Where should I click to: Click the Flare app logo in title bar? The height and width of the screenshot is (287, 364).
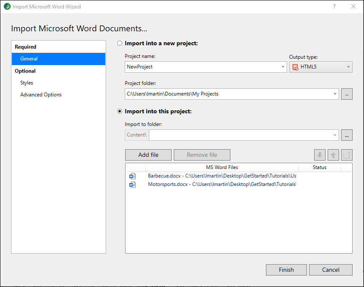7,6
